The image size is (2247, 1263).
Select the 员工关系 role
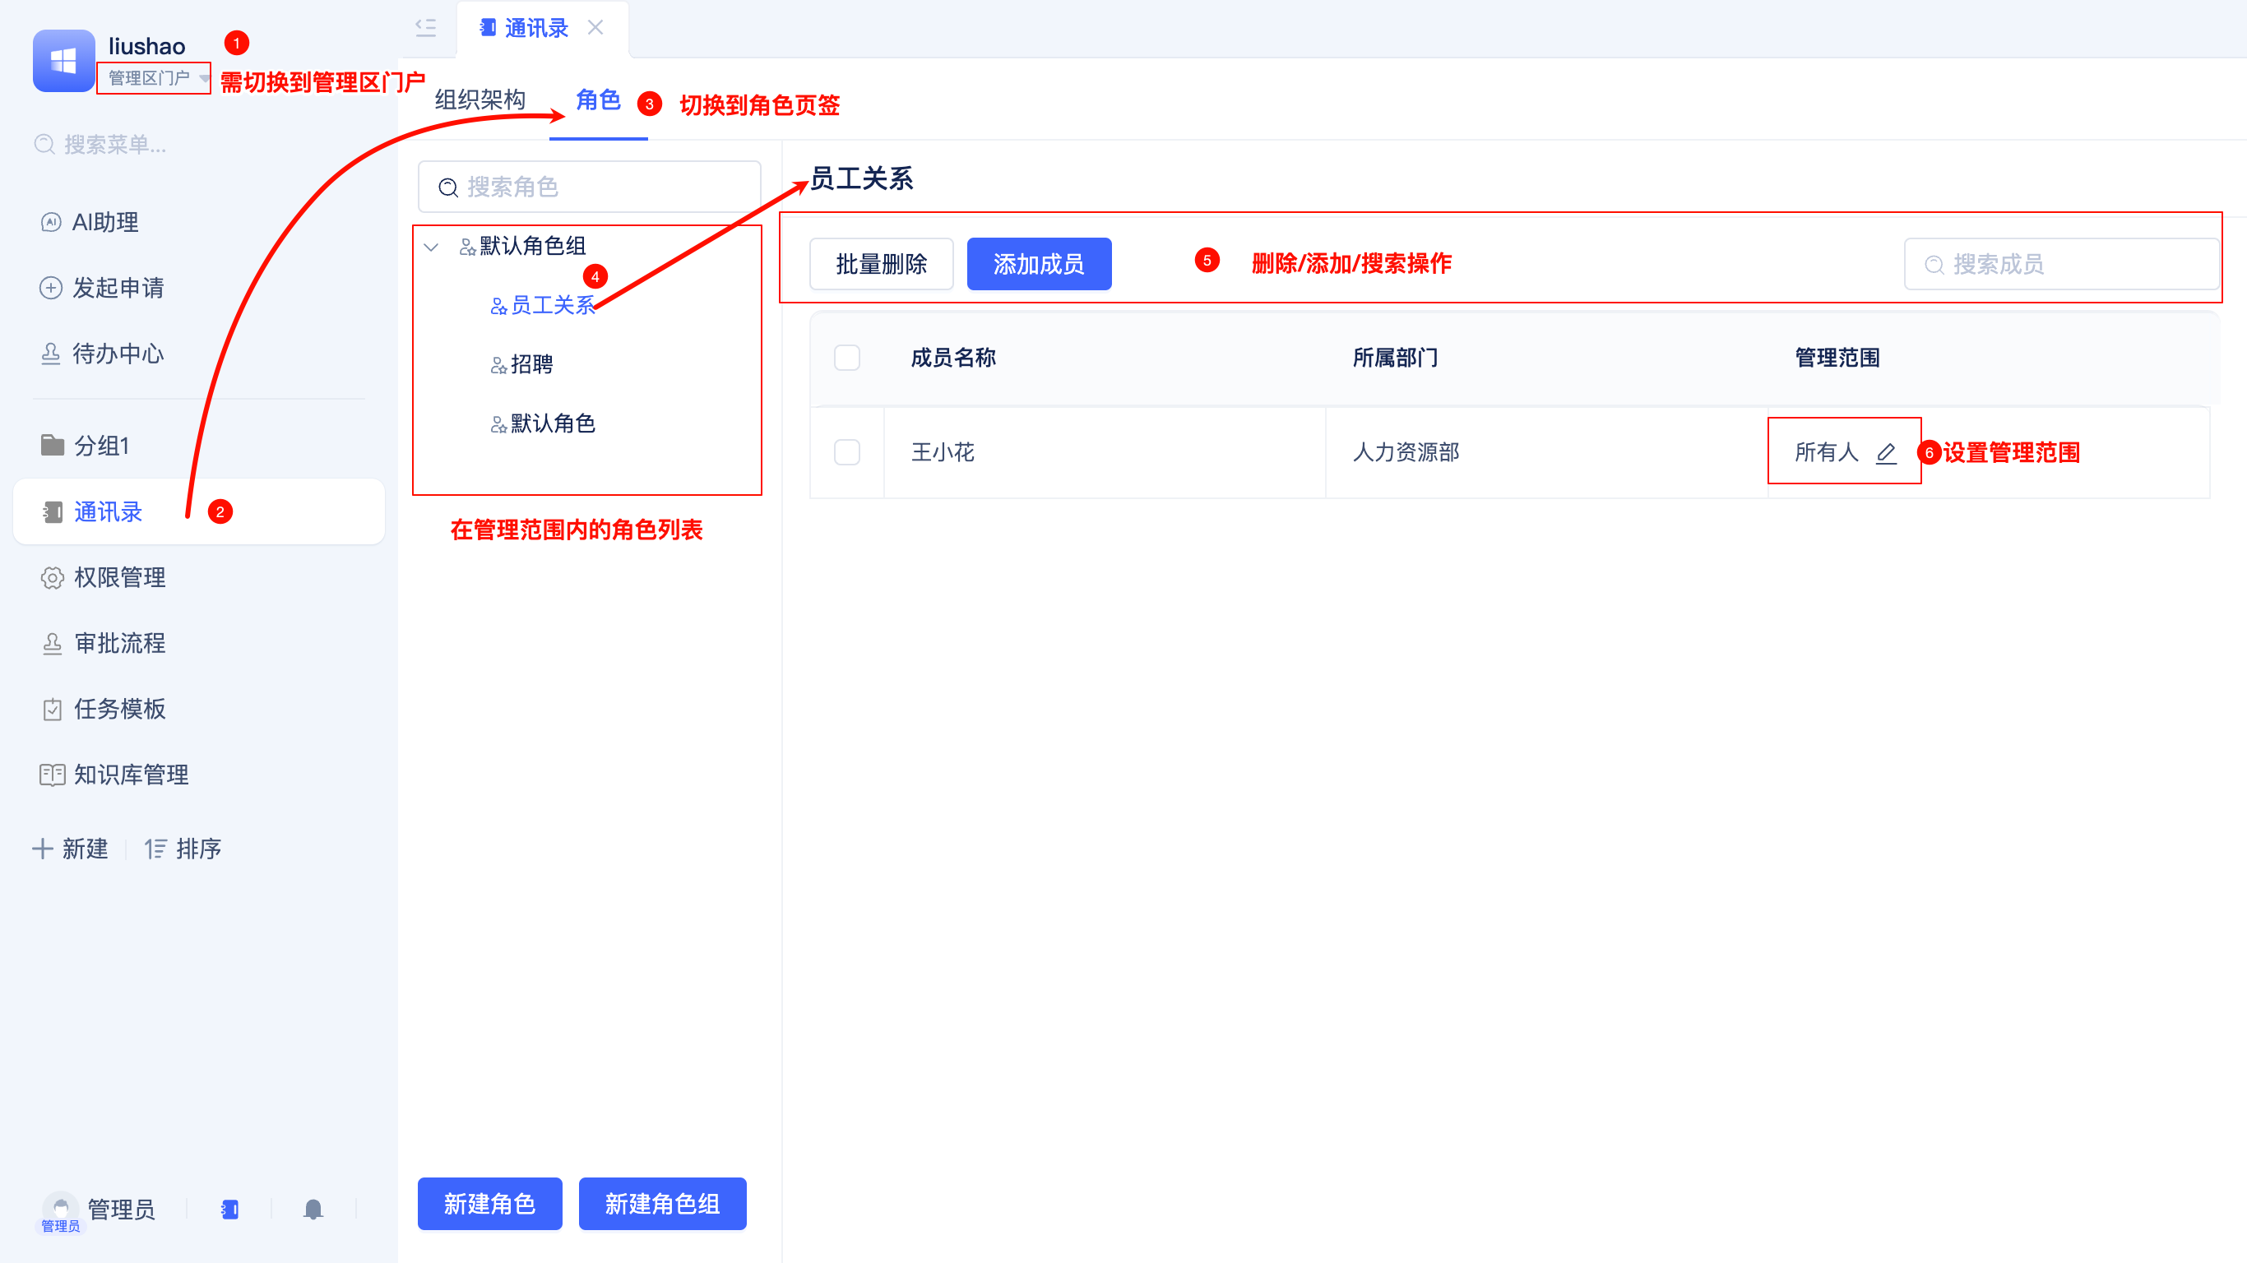(x=543, y=305)
